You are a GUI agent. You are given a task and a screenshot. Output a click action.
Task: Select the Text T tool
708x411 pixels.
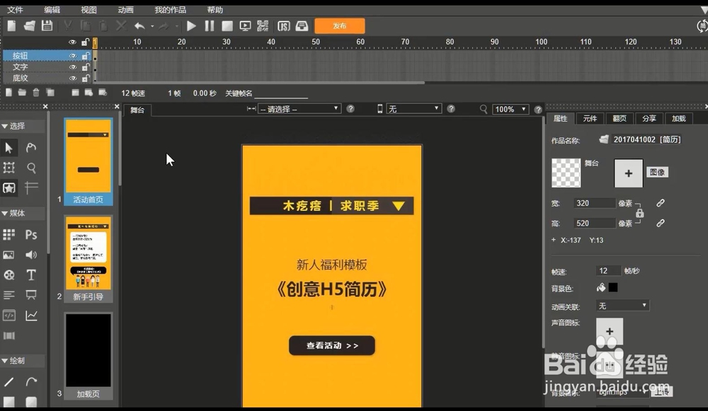tap(31, 274)
